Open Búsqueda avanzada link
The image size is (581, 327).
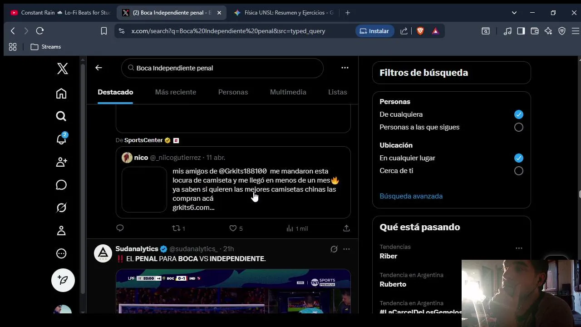411,196
